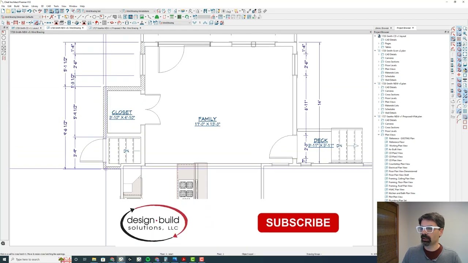Click the red SUBSCRIBE button
This screenshot has height=263, width=468.
click(298, 223)
